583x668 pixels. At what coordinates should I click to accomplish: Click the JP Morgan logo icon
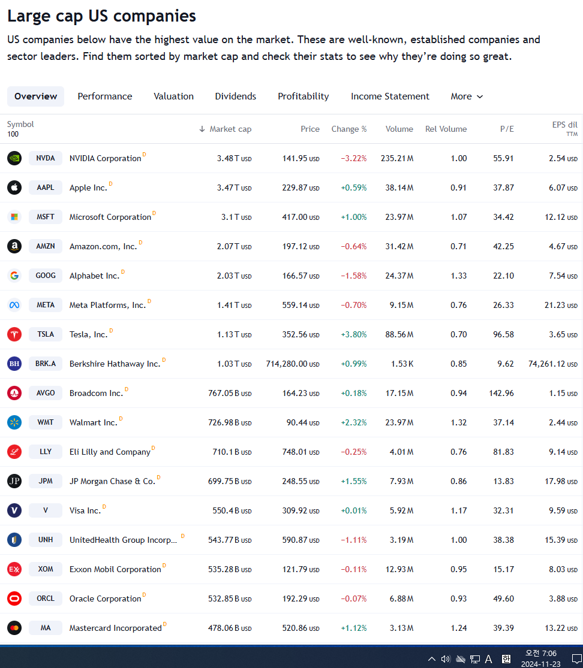tap(14, 481)
